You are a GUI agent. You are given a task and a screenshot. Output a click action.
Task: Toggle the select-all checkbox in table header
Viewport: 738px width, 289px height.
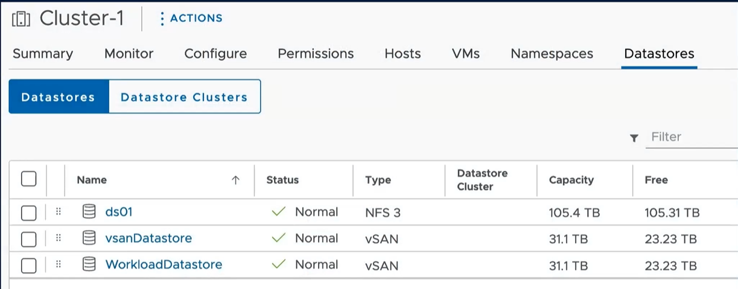[28, 179]
